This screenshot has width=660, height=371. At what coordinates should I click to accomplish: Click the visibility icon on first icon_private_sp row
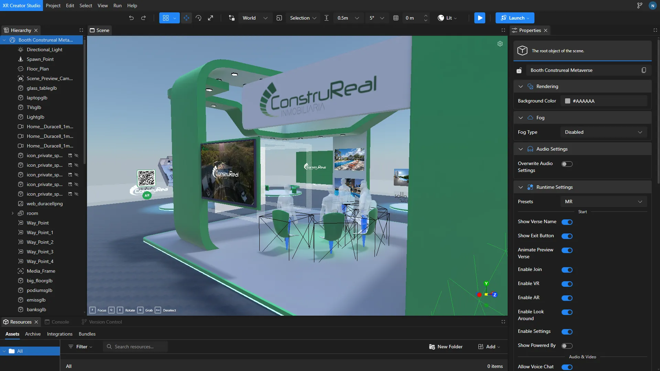click(76, 155)
